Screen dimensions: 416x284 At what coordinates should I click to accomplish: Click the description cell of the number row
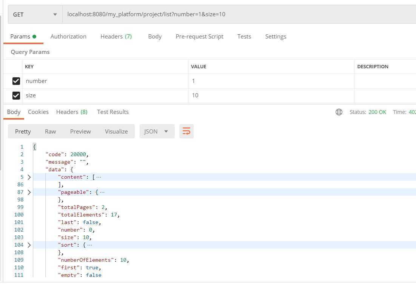(x=385, y=81)
